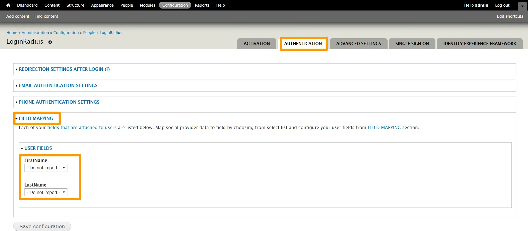528x231 pixels.
Task: Collapse the User Fields fieldset
Action: (38, 148)
